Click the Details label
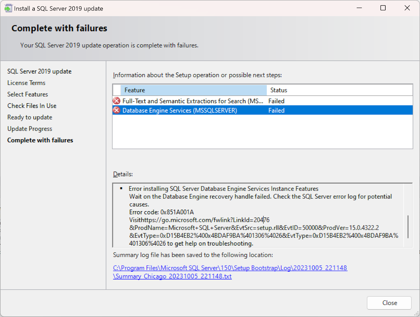The height and width of the screenshot is (317, 420). coord(123,174)
